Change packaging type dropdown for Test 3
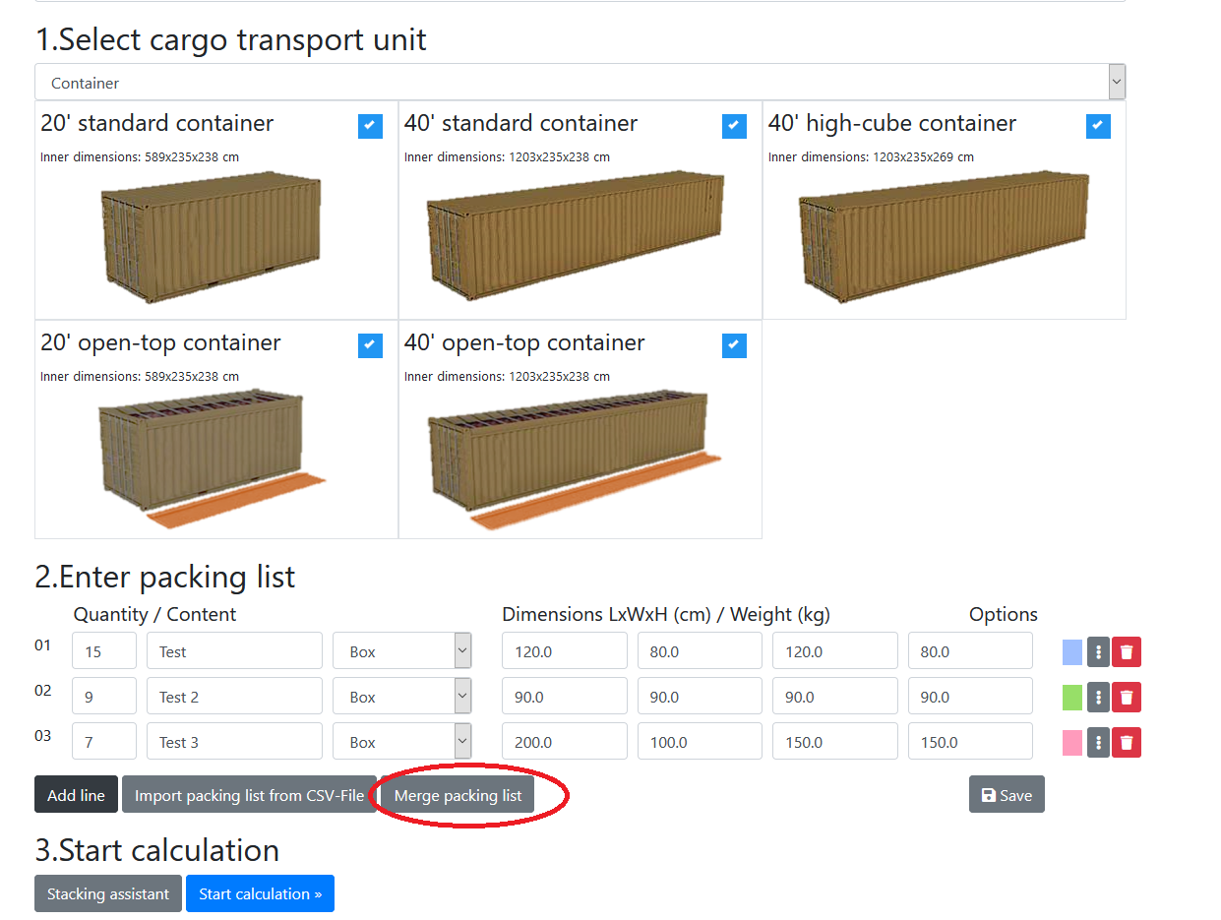 (402, 742)
